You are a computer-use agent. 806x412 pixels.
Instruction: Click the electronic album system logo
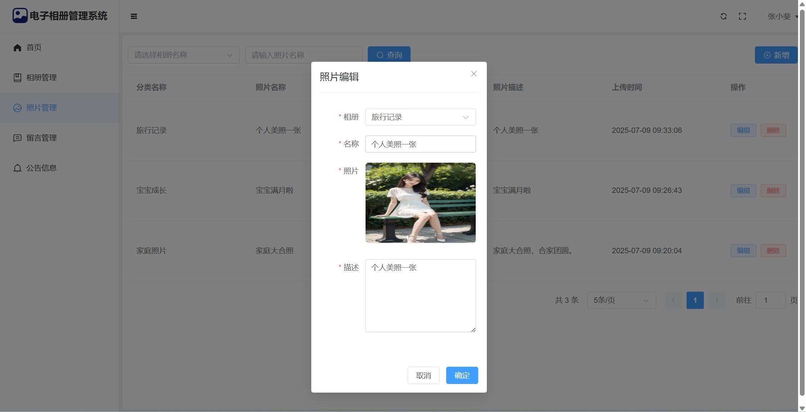(x=20, y=16)
